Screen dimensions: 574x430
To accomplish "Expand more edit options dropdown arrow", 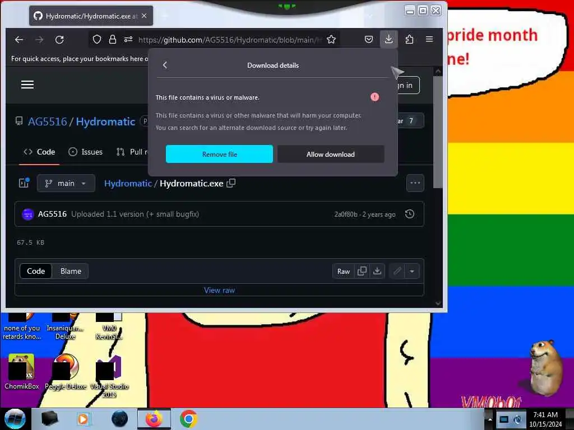I will (x=412, y=272).
